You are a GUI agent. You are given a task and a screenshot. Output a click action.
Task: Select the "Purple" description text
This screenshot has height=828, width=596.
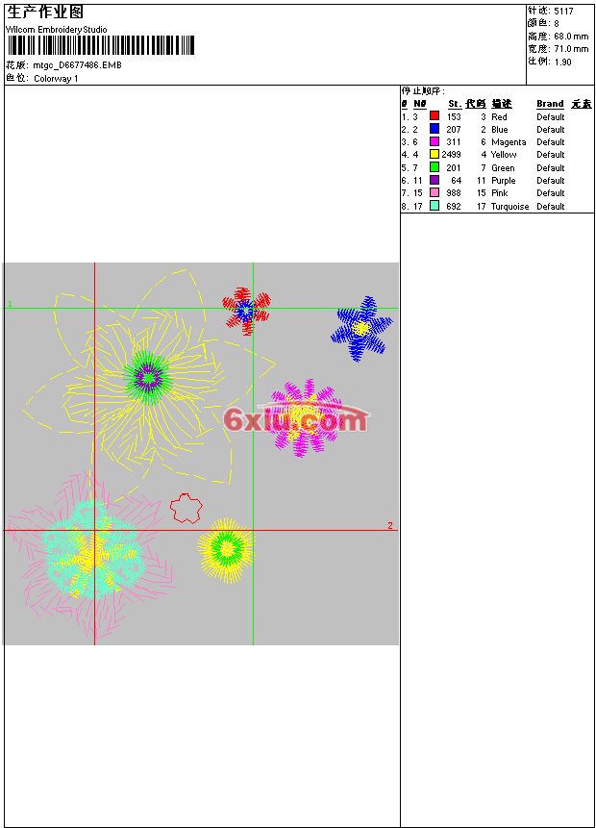(x=503, y=181)
